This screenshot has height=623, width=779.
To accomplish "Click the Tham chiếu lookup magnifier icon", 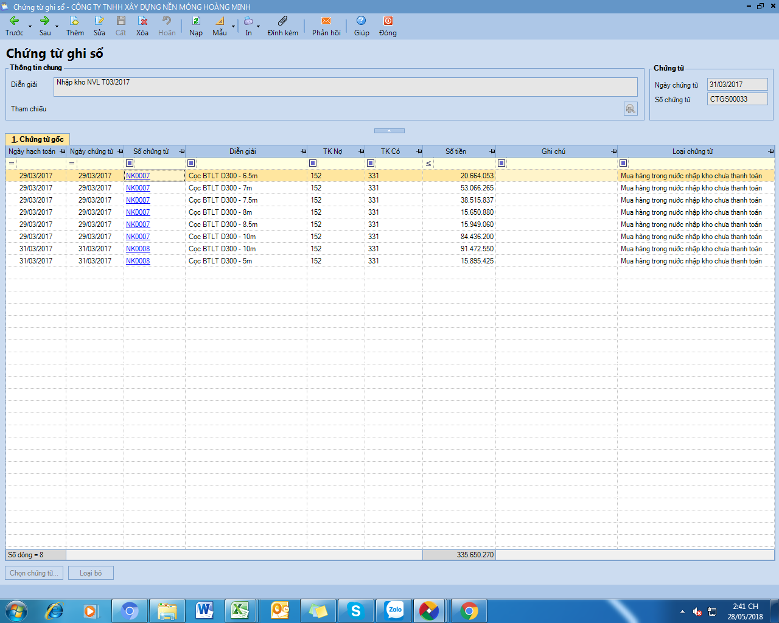I will (x=631, y=109).
